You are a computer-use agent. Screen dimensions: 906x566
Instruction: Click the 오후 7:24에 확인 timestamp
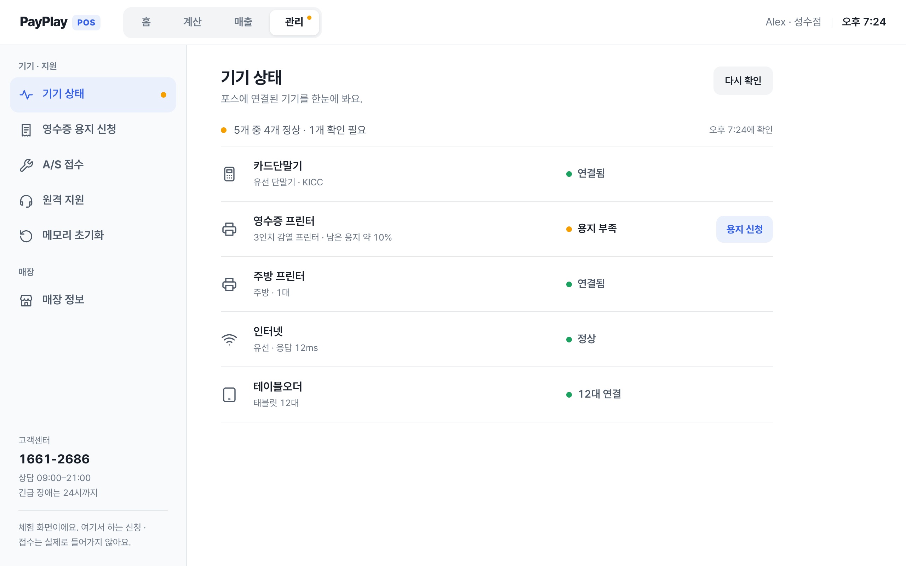740,129
